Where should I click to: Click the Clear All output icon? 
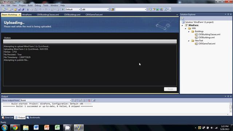(89, 100)
